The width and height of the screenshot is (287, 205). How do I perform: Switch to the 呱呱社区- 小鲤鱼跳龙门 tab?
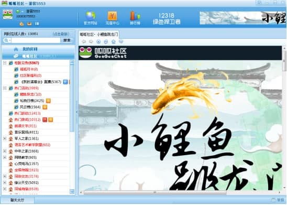[x=98, y=34]
